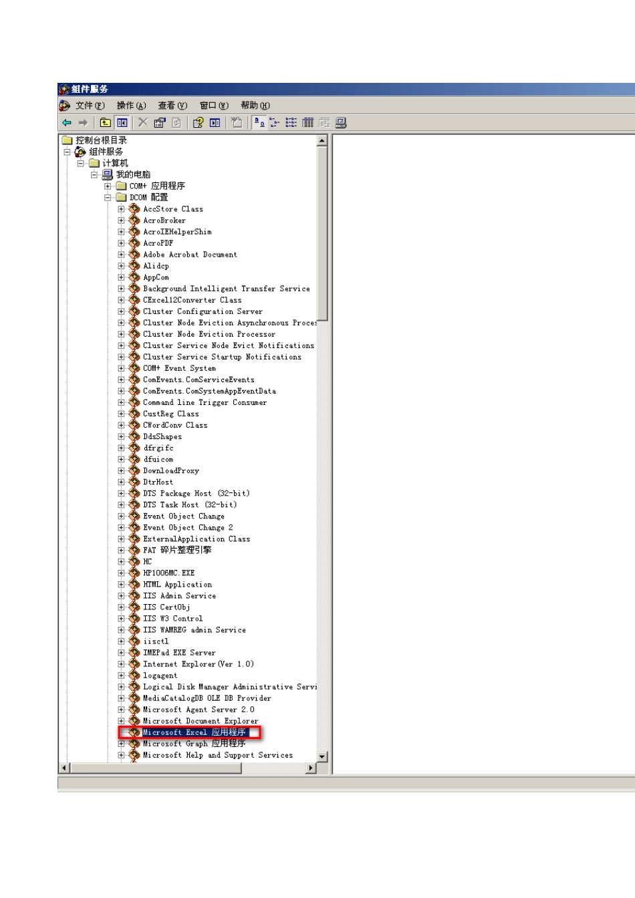Click the delete (X) toolbar icon
The image size is (635, 898).
142,122
